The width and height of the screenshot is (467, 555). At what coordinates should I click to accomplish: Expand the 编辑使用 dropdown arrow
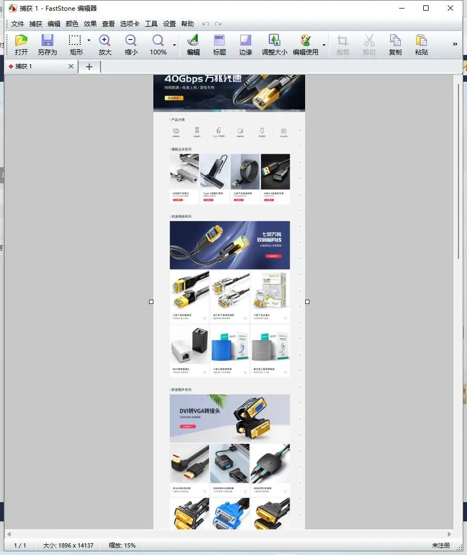coord(324,45)
